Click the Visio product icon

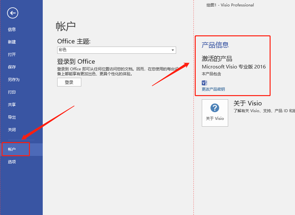click(x=204, y=83)
